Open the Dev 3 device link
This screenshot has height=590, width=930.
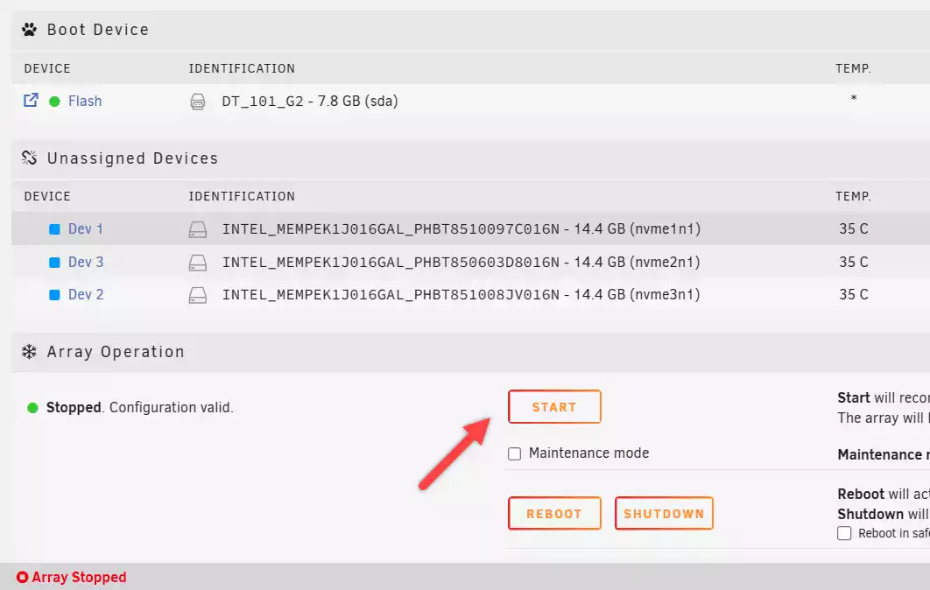(x=86, y=262)
